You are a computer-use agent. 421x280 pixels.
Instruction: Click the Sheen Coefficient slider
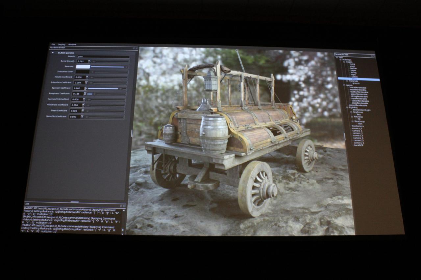coord(105,111)
